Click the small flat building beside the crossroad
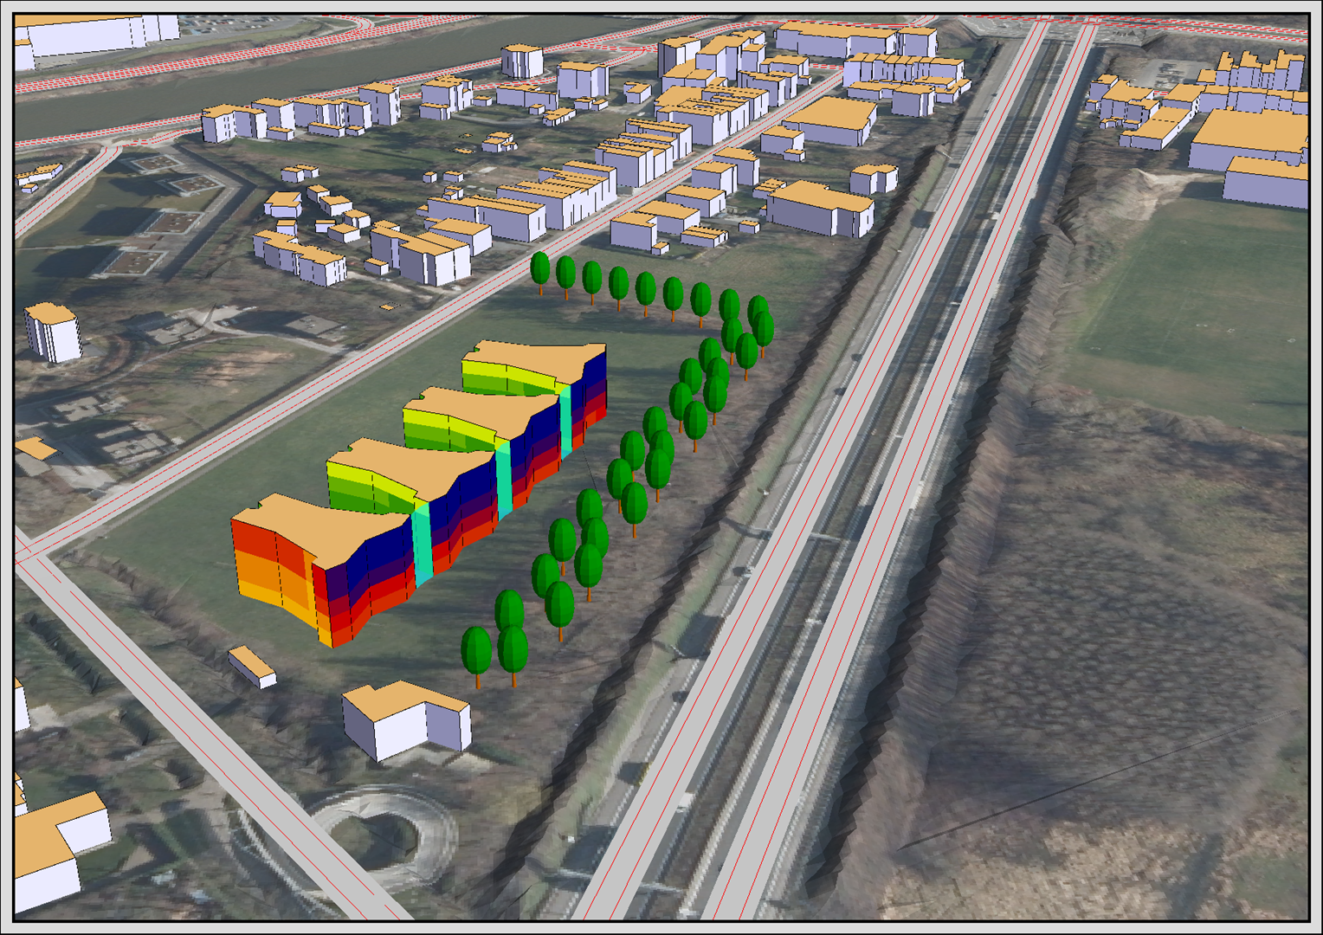 [252, 666]
